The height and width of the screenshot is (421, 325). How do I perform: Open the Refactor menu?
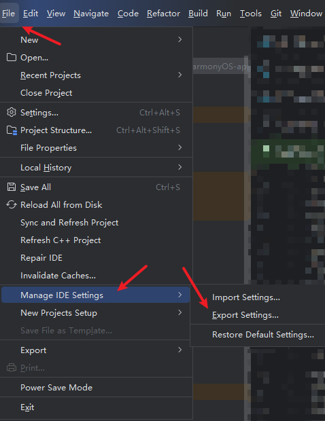point(163,14)
